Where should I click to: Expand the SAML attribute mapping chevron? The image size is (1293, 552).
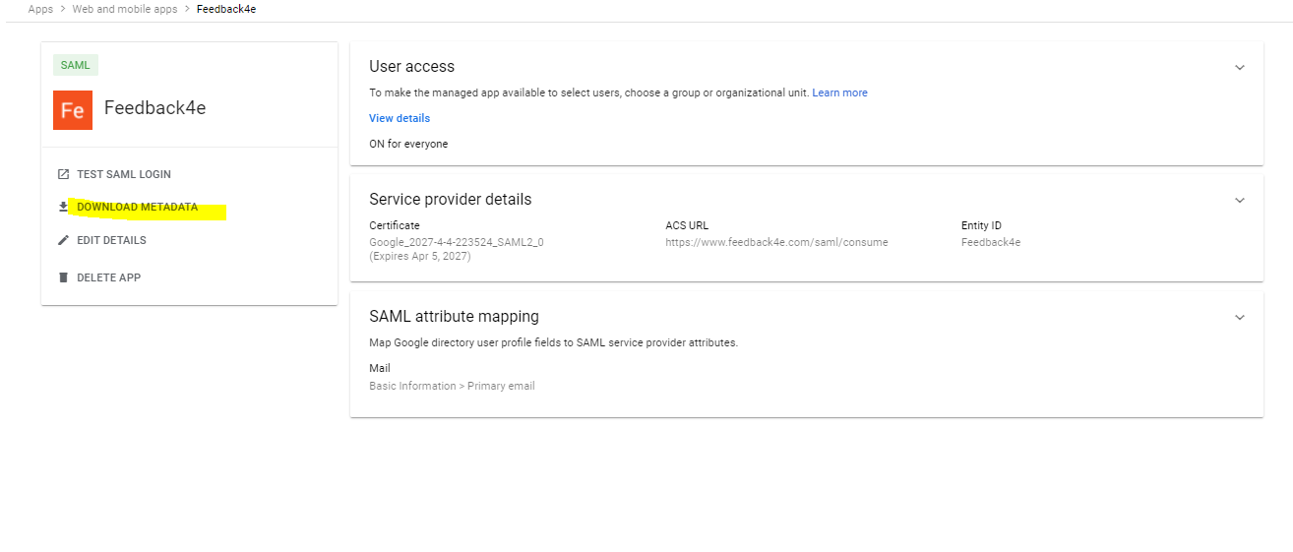click(x=1240, y=317)
